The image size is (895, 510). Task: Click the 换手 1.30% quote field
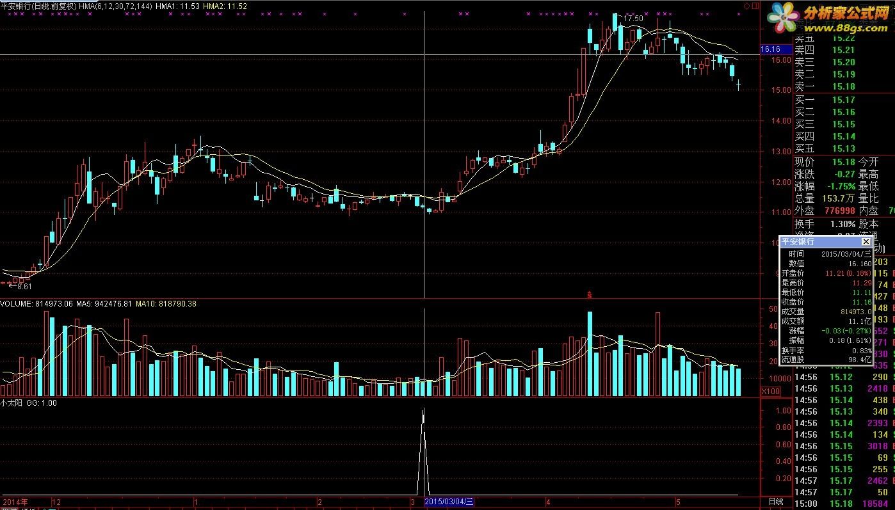(825, 224)
